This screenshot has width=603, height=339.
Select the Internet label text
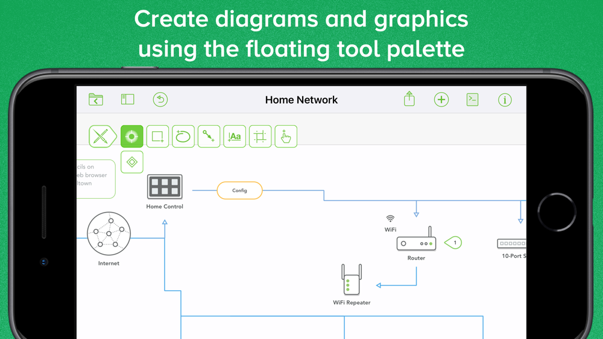(x=109, y=263)
